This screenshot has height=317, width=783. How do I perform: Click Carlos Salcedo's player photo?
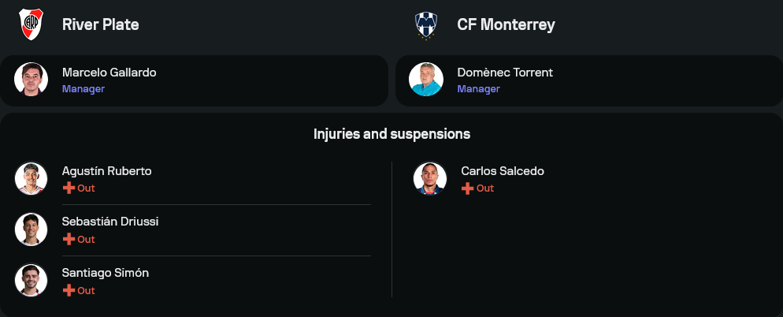tap(430, 178)
